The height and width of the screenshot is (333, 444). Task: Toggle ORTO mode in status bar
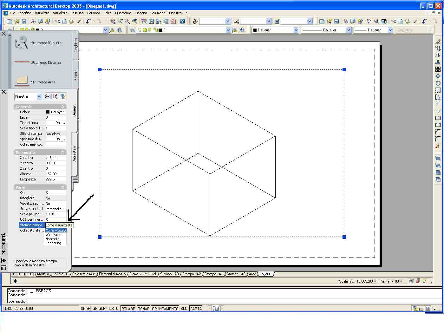(114, 309)
